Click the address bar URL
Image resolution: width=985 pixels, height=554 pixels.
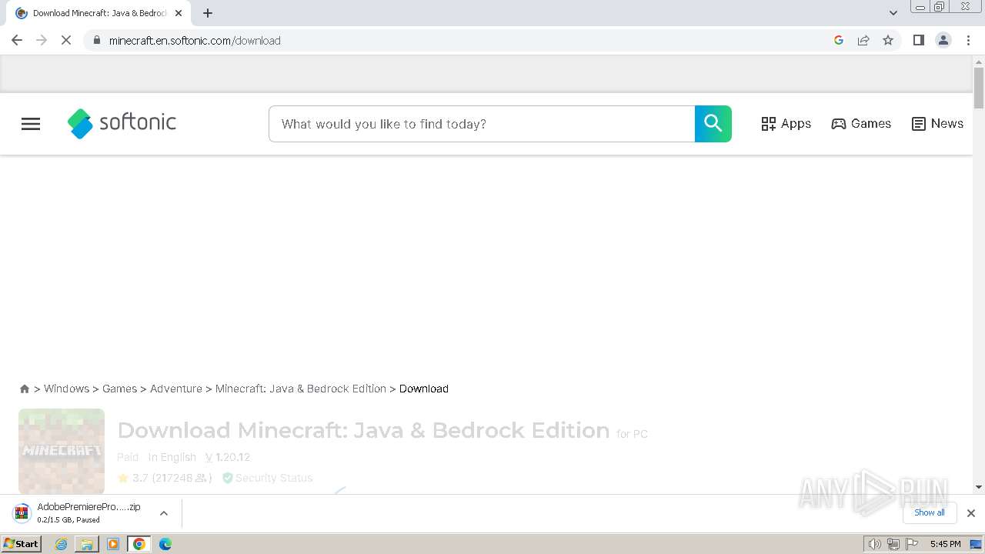click(x=195, y=41)
